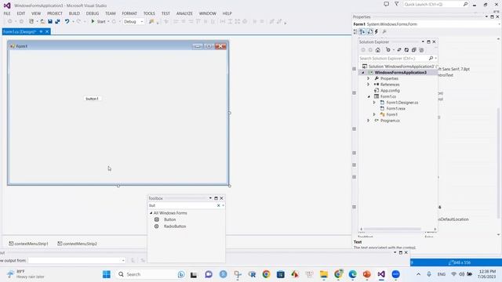Viewport: 502px width, 282px height.
Task: Switch Properties panel to Events (lightning) view
Action: [376, 31]
